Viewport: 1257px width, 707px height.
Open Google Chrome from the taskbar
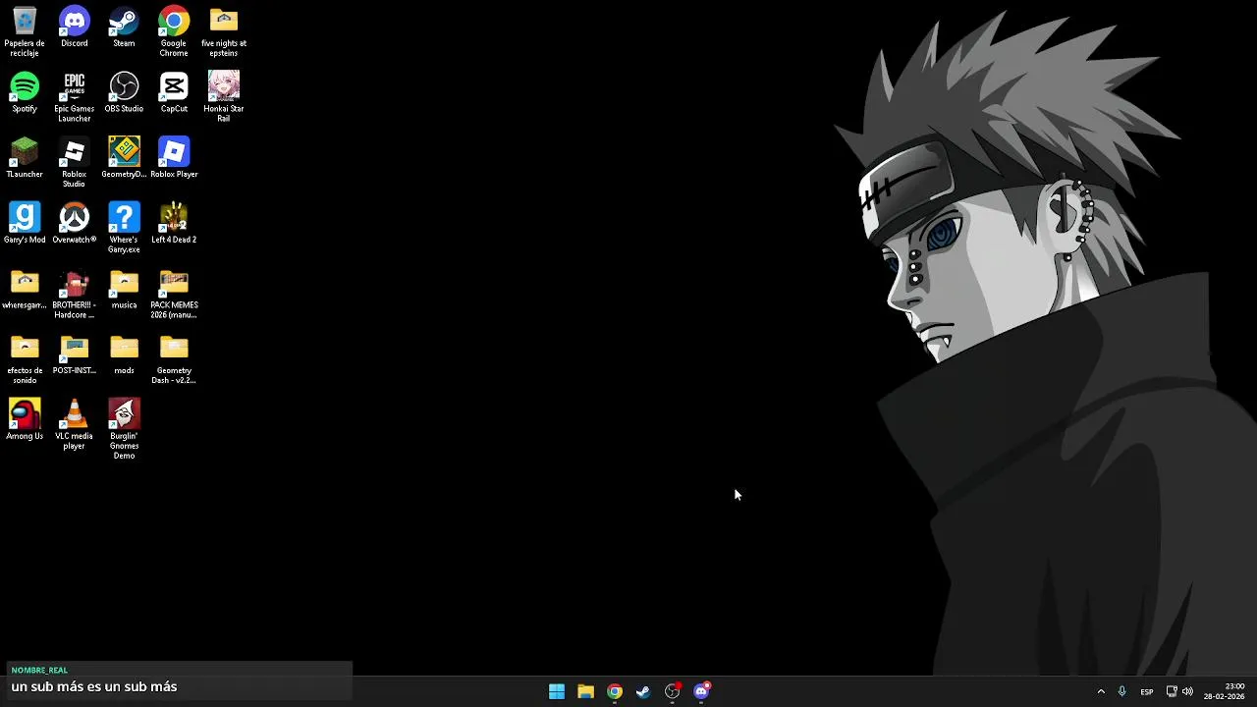tap(615, 691)
